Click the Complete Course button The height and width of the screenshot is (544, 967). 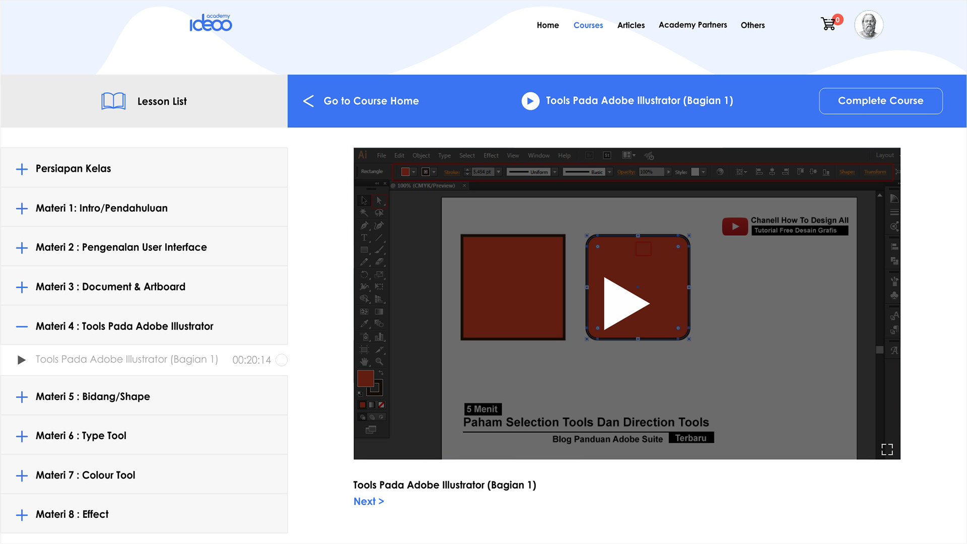pos(880,101)
